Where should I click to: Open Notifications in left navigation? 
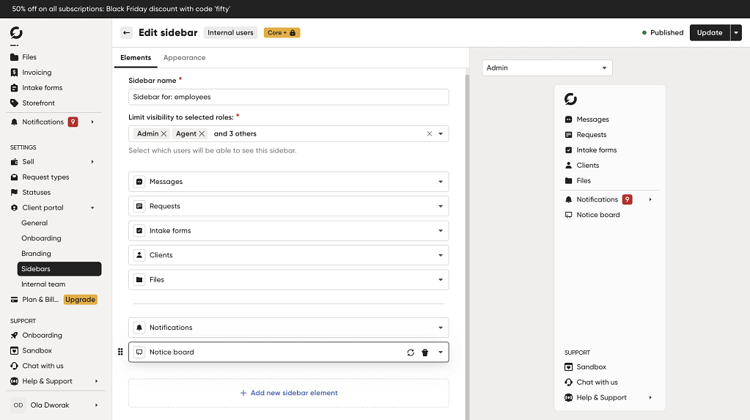point(43,122)
